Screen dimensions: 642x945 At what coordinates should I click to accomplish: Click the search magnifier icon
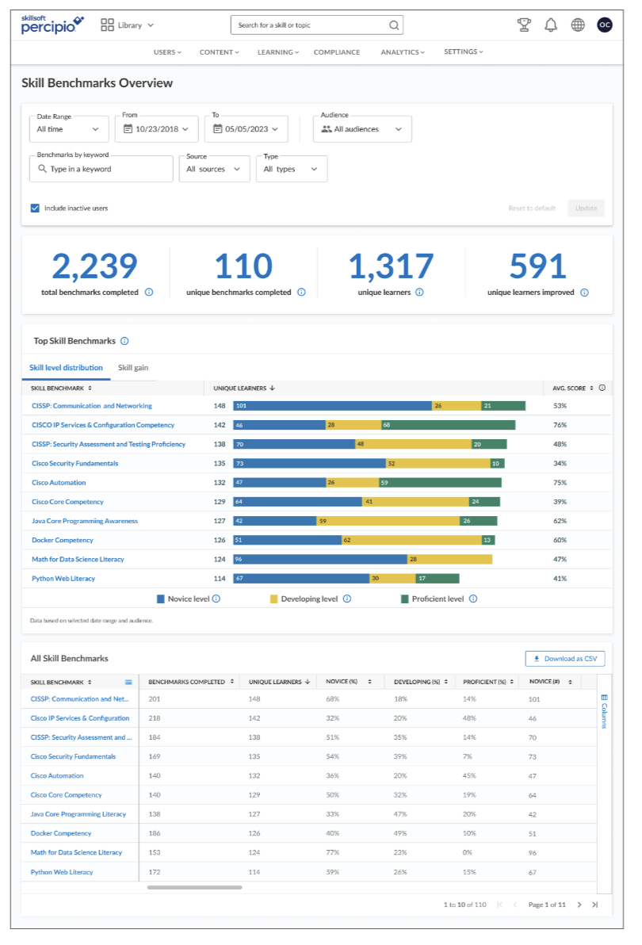[394, 25]
